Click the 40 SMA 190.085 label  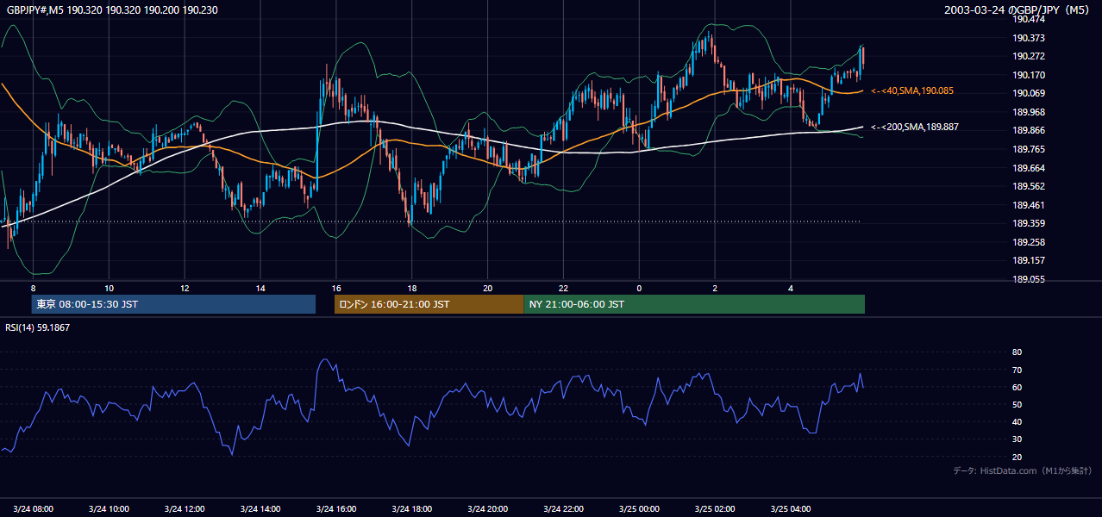coord(912,90)
